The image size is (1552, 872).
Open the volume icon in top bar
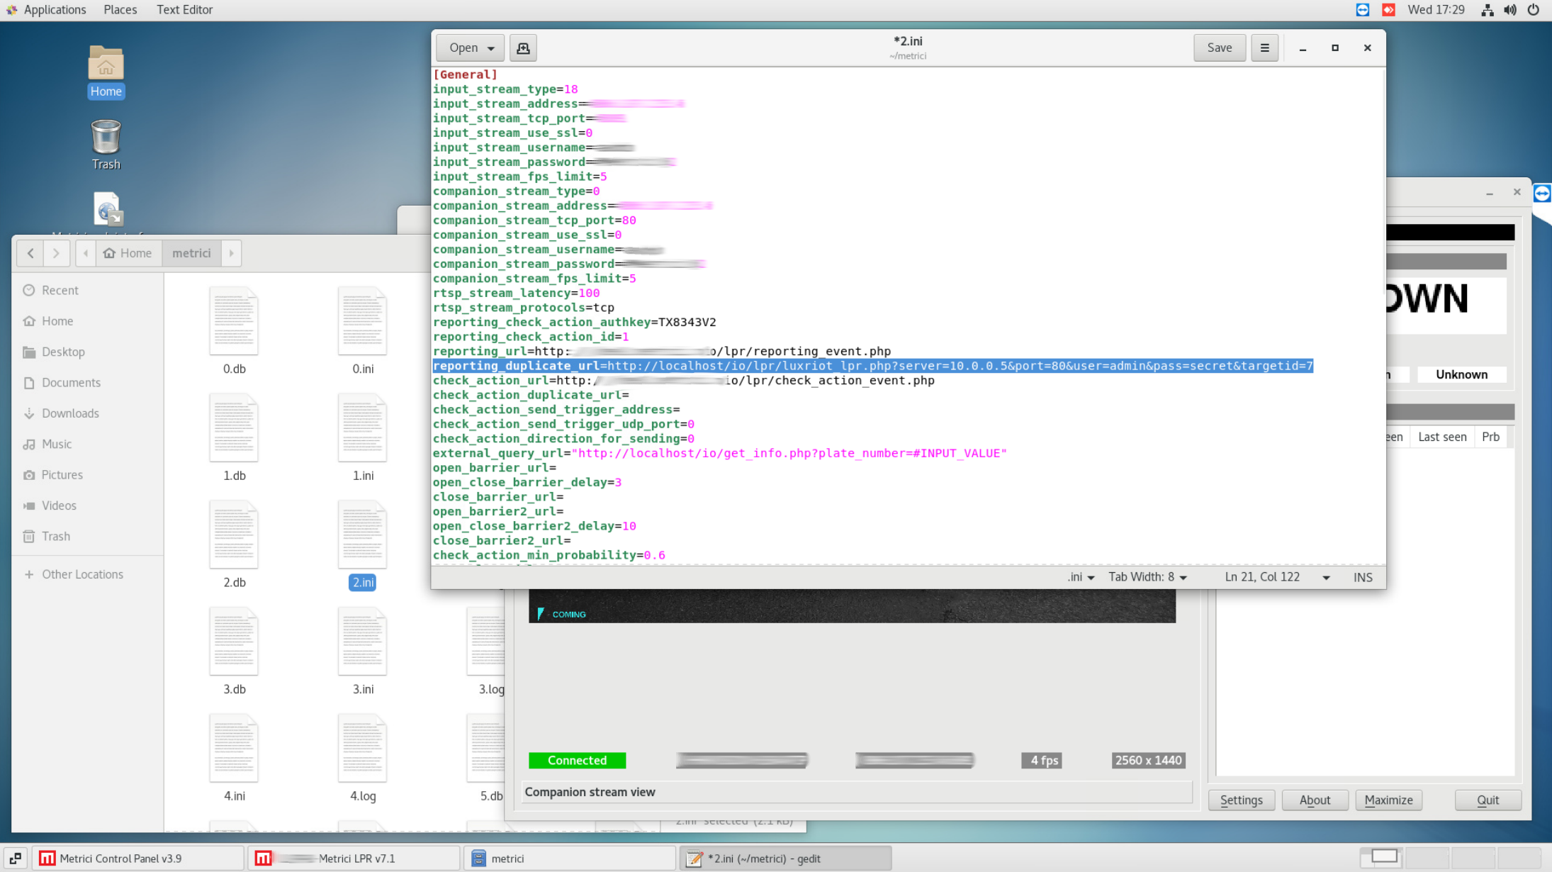coord(1510,9)
